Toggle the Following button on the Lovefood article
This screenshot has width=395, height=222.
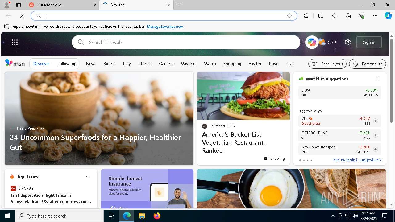tap(274, 158)
